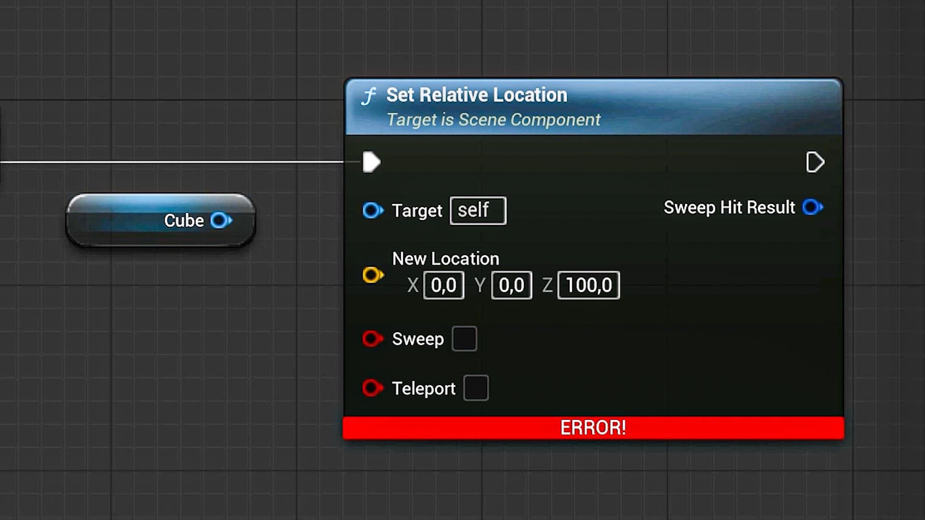Toggle Sweep off after enabling it
This screenshot has width=925, height=520.
[464, 339]
